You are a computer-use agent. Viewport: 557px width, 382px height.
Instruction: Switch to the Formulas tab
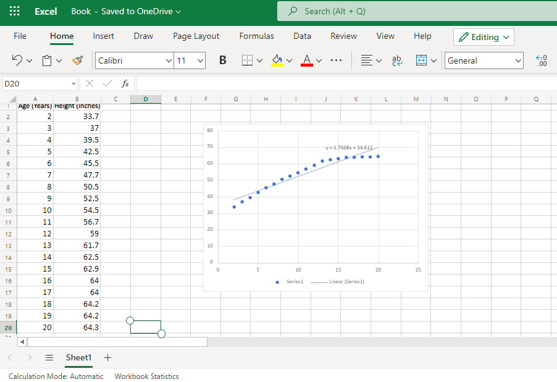pyautogui.click(x=256, y=36)
